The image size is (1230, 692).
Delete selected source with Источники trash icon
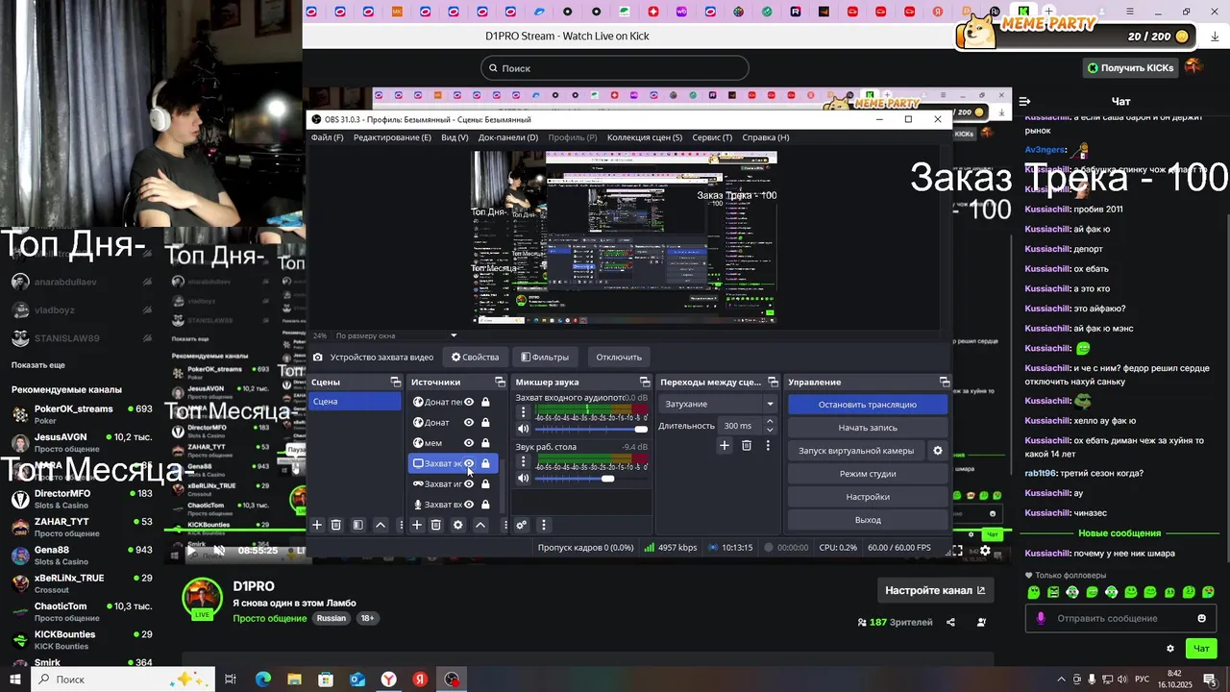[435, 525]
